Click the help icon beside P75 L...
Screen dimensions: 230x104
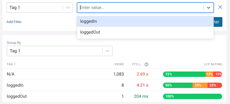[146, 64]
